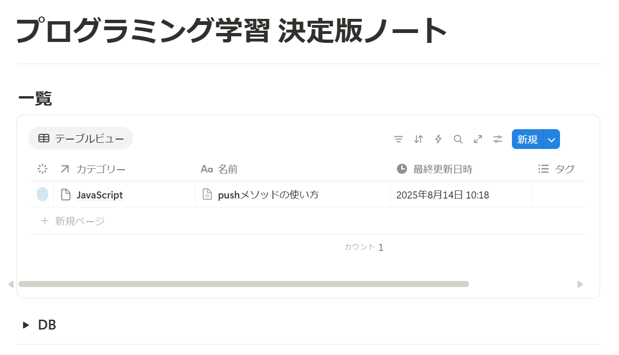The image size is (619, 355).
Task: Click the search magnifier icon
Action: coord(458,139)
